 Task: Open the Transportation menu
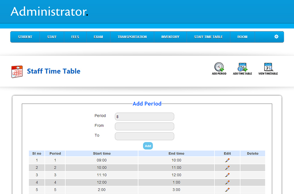click(x=132, y=37)
